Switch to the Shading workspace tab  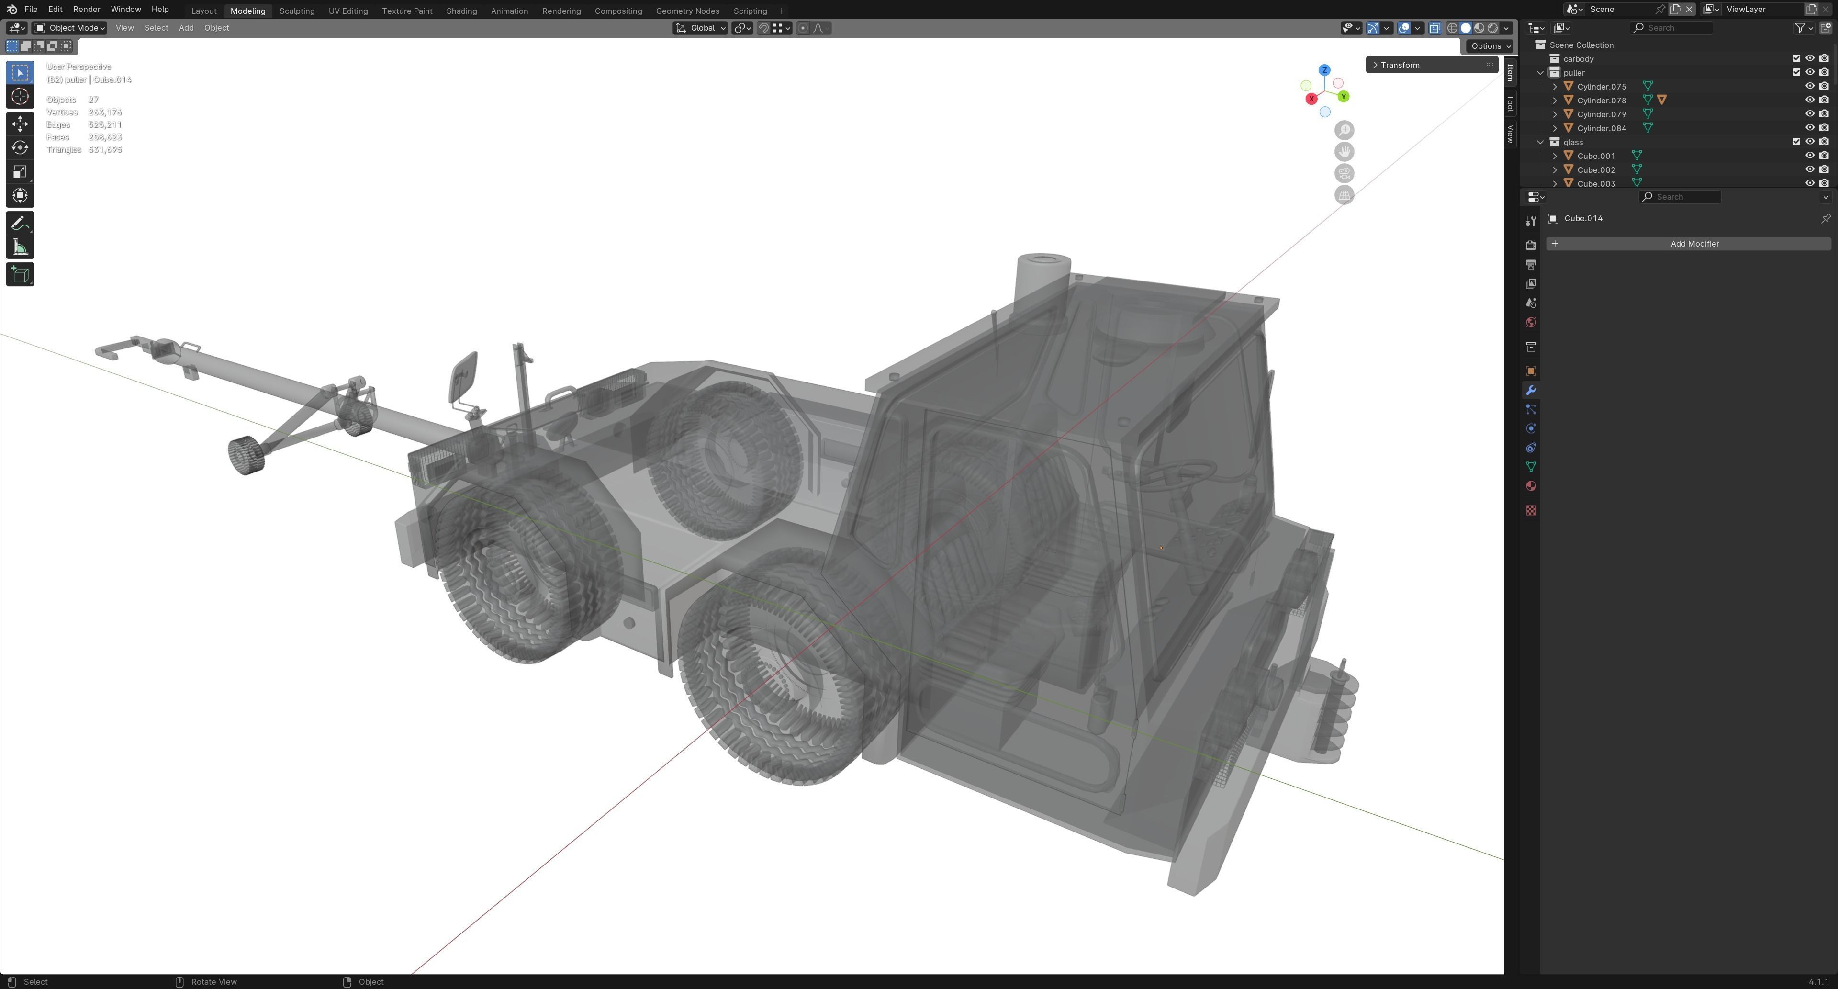click(461, 11)
